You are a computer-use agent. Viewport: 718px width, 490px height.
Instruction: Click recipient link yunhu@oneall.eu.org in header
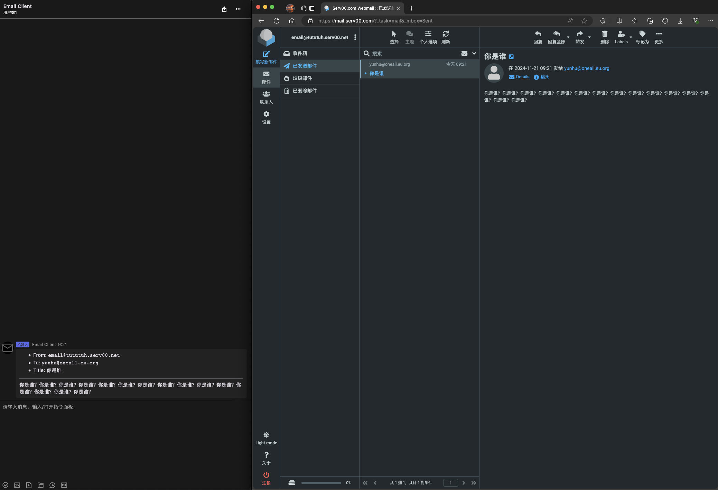coord(587,68)
